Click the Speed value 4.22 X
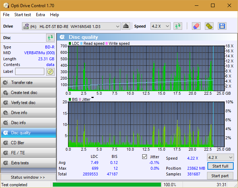Viewport: 238px width, 188px height. pyautogui.click(x=193, y=158)
